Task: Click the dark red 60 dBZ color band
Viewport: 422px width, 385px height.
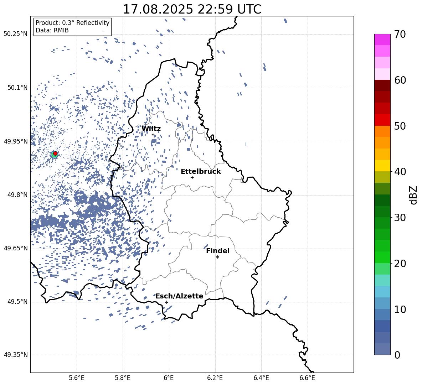Action: (382, 85)
